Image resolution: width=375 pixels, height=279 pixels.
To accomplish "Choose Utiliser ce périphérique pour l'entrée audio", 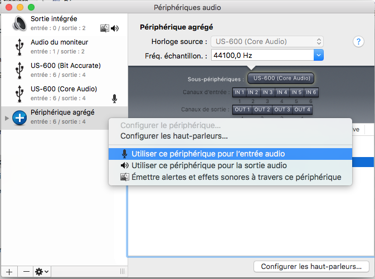I will [x=230, y=154].
